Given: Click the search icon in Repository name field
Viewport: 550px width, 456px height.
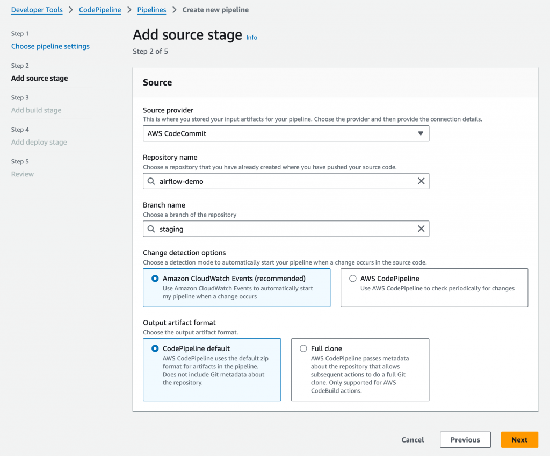Looking at the screenshot, I should pos(151,181).
